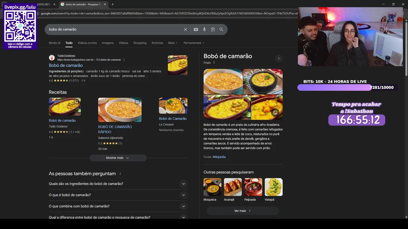This screenshot has width=408, height=229.
Task: Open the three-dot menu next to TudoGostoso URL
Action: tap(124, 60)
